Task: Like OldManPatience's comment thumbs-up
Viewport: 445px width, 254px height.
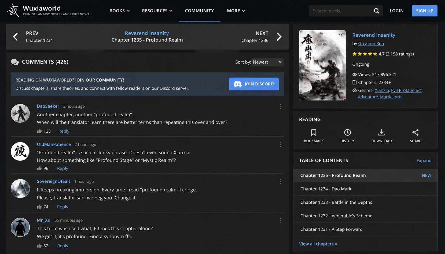Action: click(x=39, y=168)
